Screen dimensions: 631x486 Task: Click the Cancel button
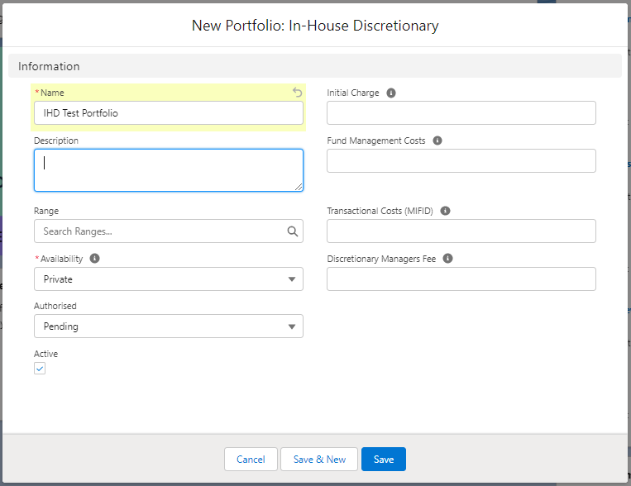251,460
